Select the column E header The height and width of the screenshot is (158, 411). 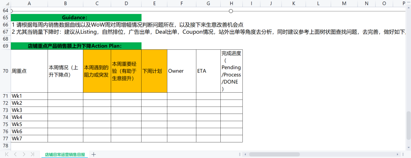click(154, 3)
